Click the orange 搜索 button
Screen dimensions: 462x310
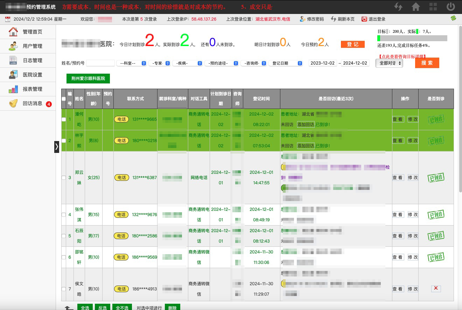point(427,63)
